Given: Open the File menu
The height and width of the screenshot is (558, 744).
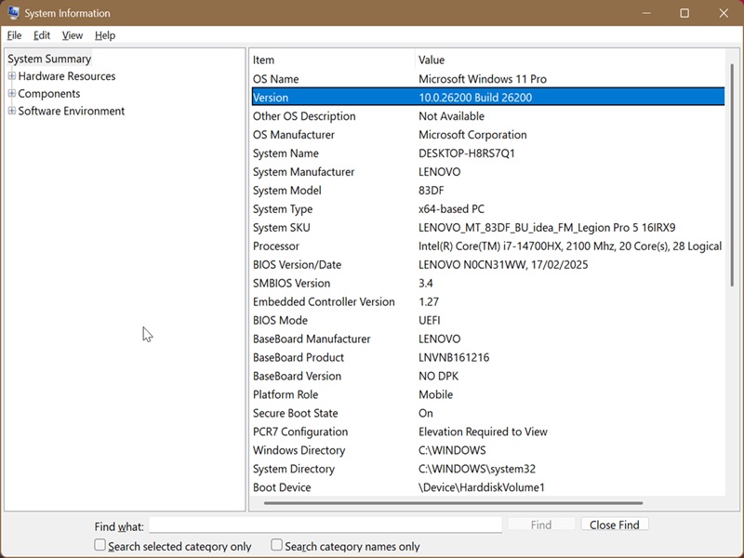Looking at the screenshot, I should [14, 35].
